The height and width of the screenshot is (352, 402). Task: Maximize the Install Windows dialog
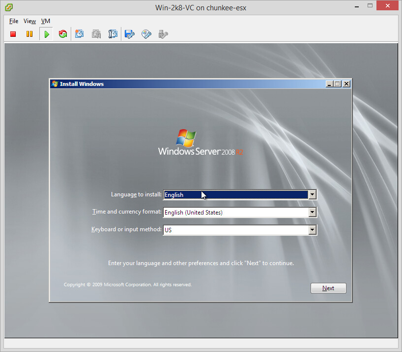[x=338, y=84]
